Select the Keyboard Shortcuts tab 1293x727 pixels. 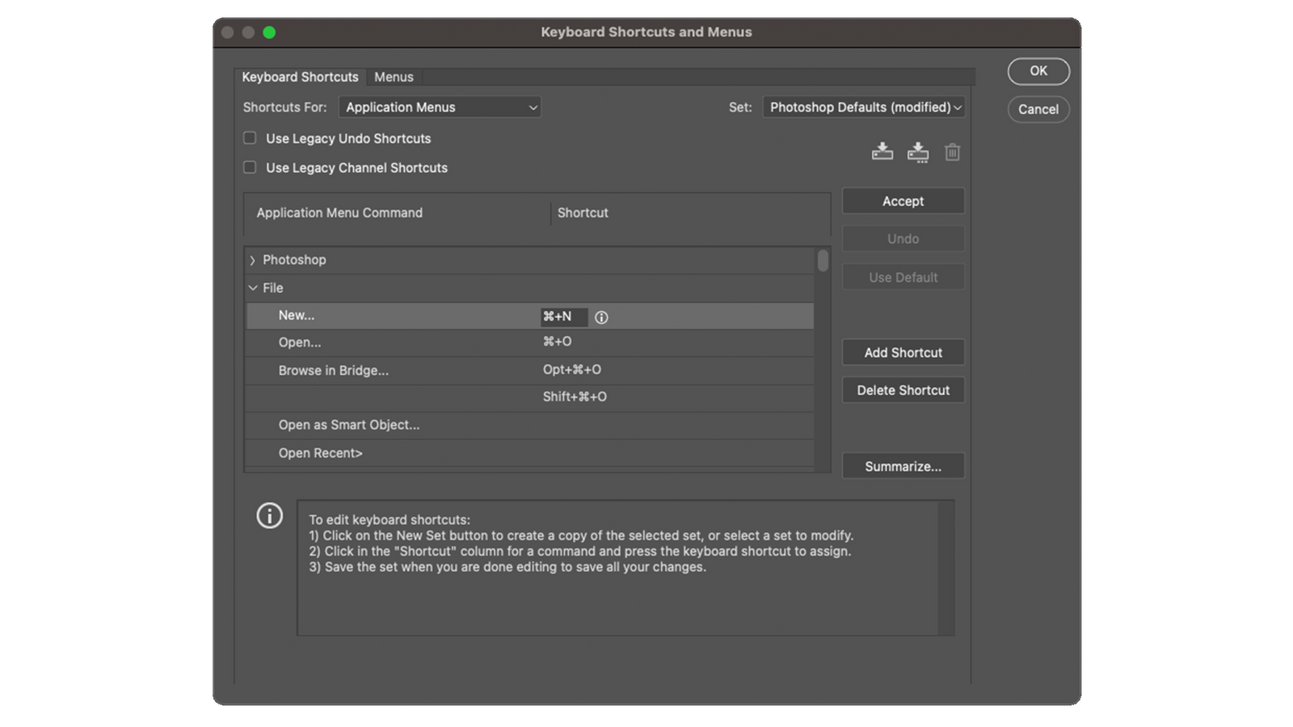300,77
